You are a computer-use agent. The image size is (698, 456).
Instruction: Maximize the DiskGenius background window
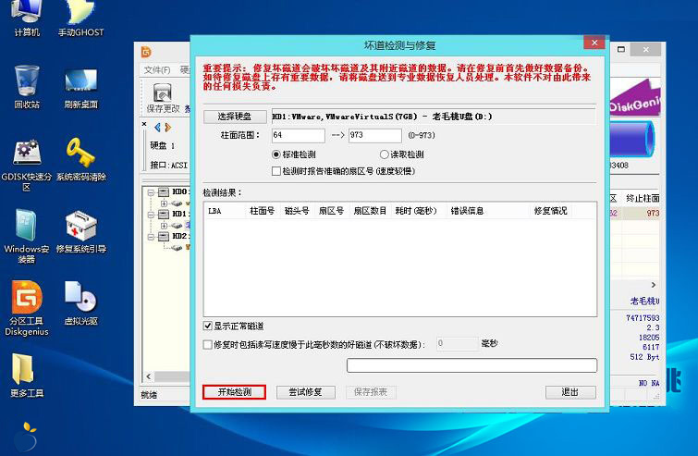[x=621, y=49]
